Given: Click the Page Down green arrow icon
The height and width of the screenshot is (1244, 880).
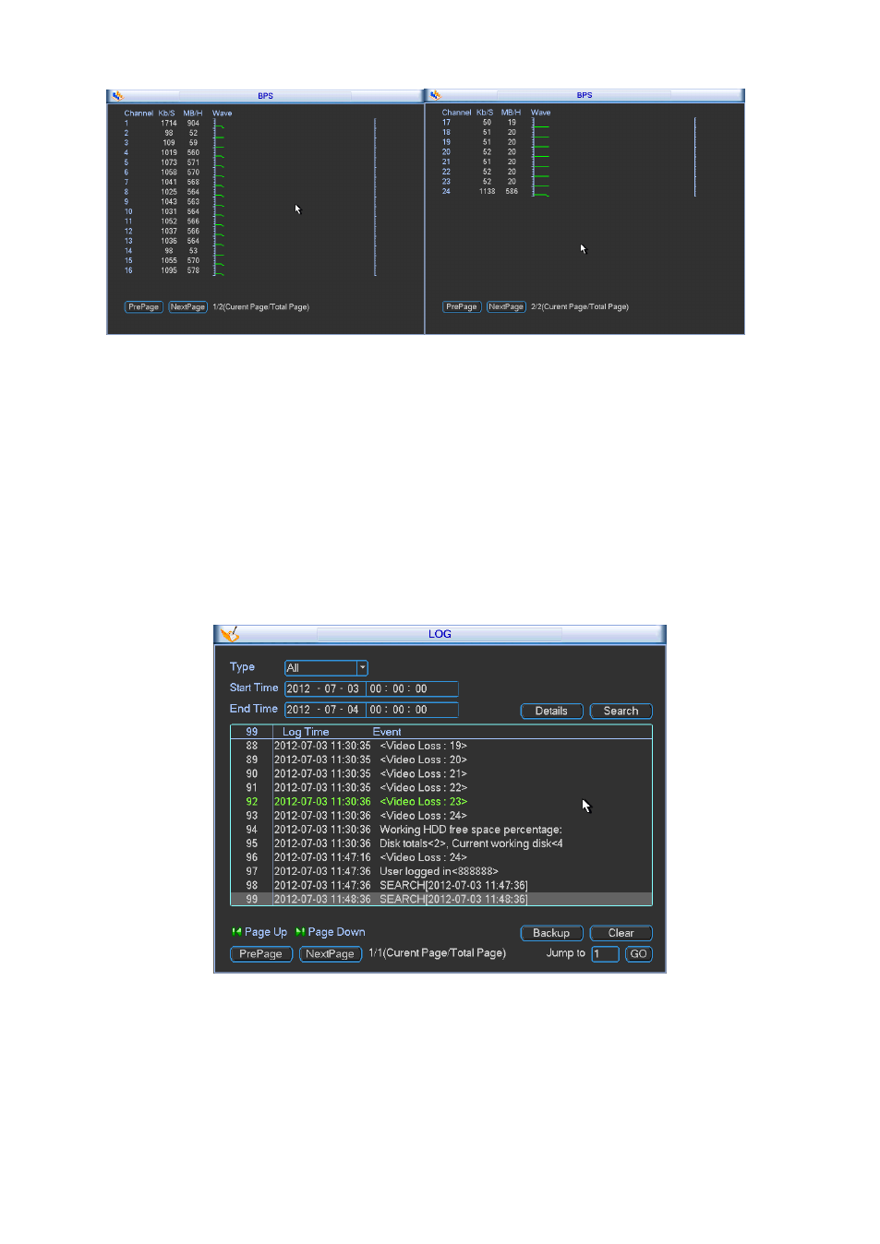Looking at the screenshot, I should click(x=300, y=932).
